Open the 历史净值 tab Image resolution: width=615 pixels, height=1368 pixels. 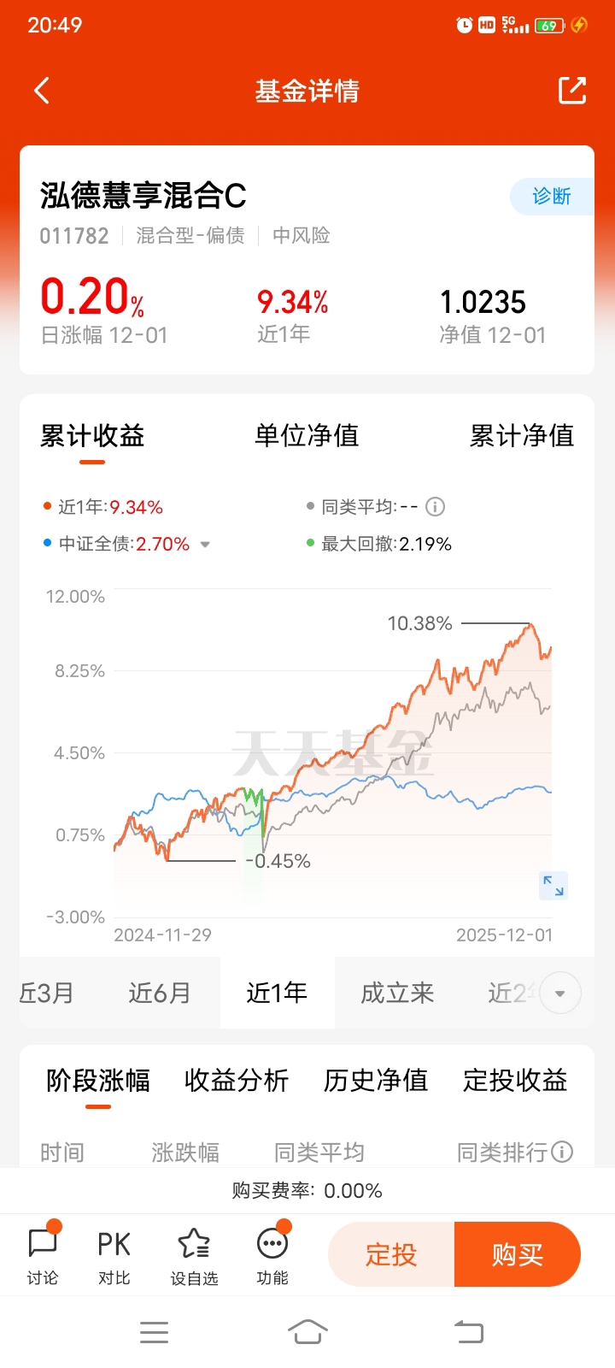376,1081
